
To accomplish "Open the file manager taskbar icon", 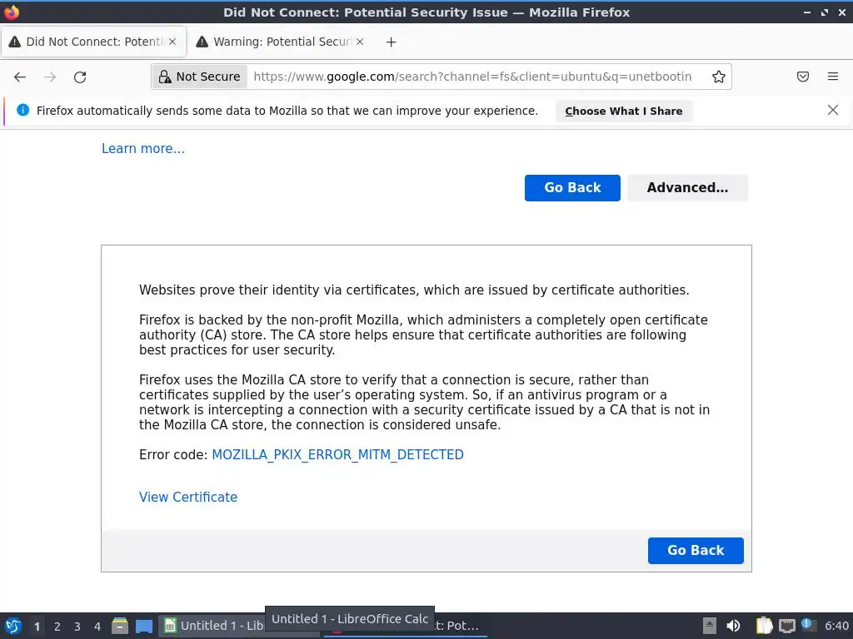I will pos(120,626).
